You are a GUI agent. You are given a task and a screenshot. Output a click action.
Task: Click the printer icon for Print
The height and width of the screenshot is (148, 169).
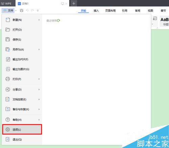click(x=8, y=79)
